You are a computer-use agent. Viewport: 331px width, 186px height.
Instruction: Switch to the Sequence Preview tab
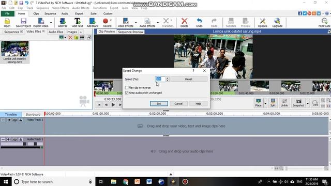(x=130, y=32)
